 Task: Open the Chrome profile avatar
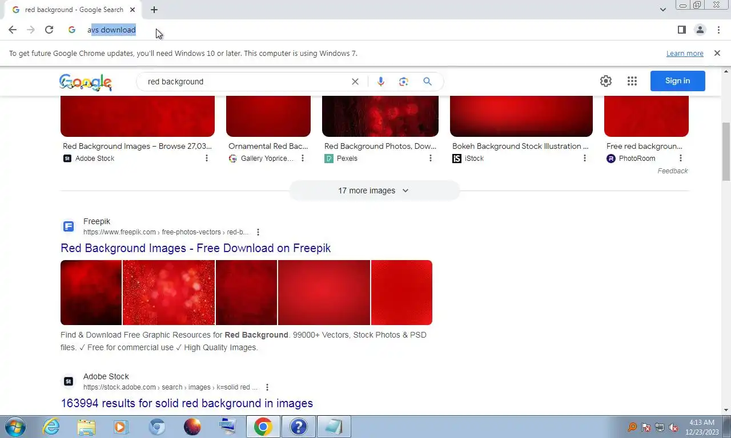tap(700, 30)
